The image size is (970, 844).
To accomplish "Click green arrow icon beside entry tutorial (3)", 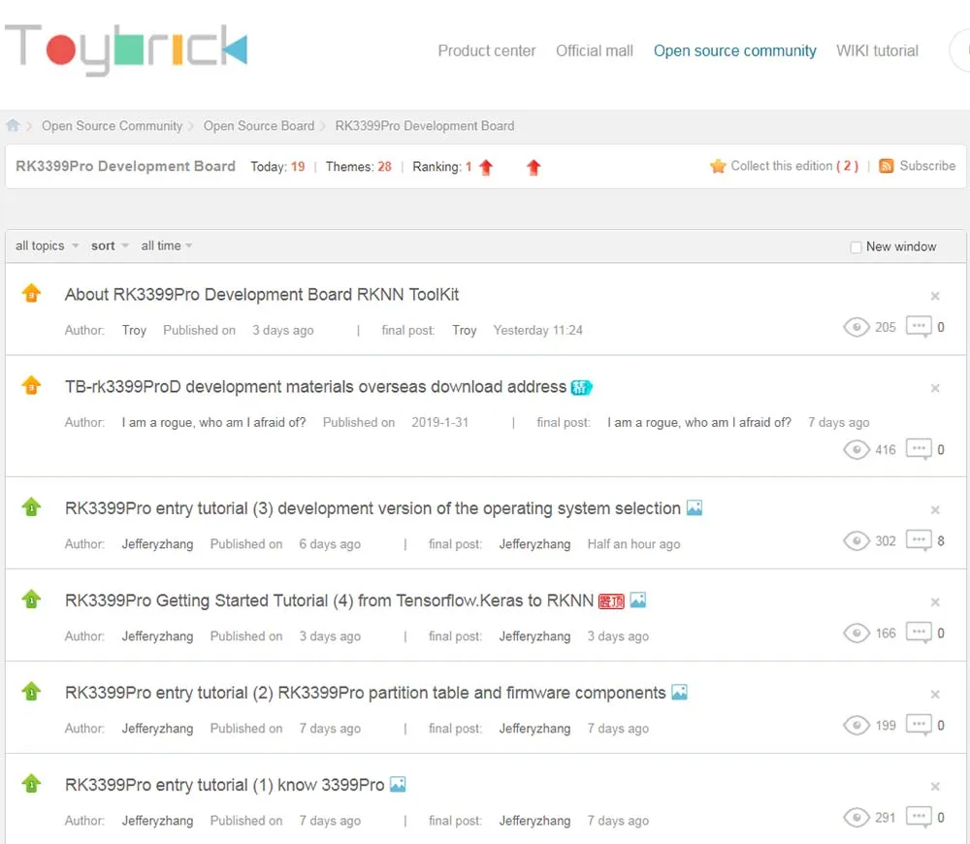I will click(x=32, y=507).
